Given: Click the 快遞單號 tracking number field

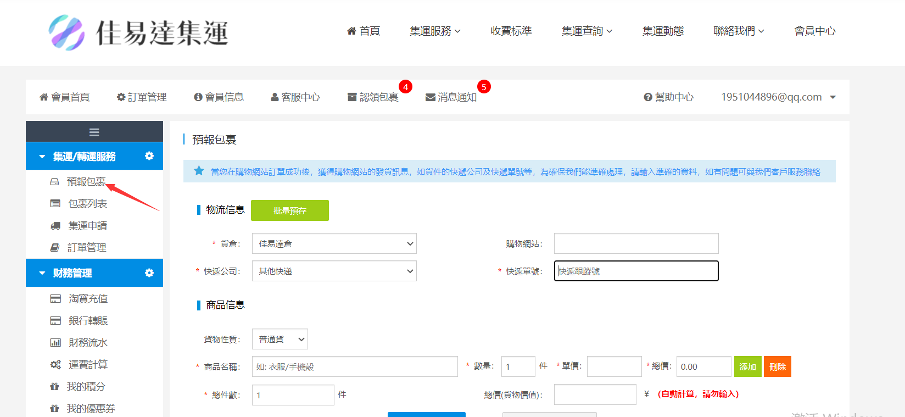Looking at the screenshot, I should [x=636, y=271].
